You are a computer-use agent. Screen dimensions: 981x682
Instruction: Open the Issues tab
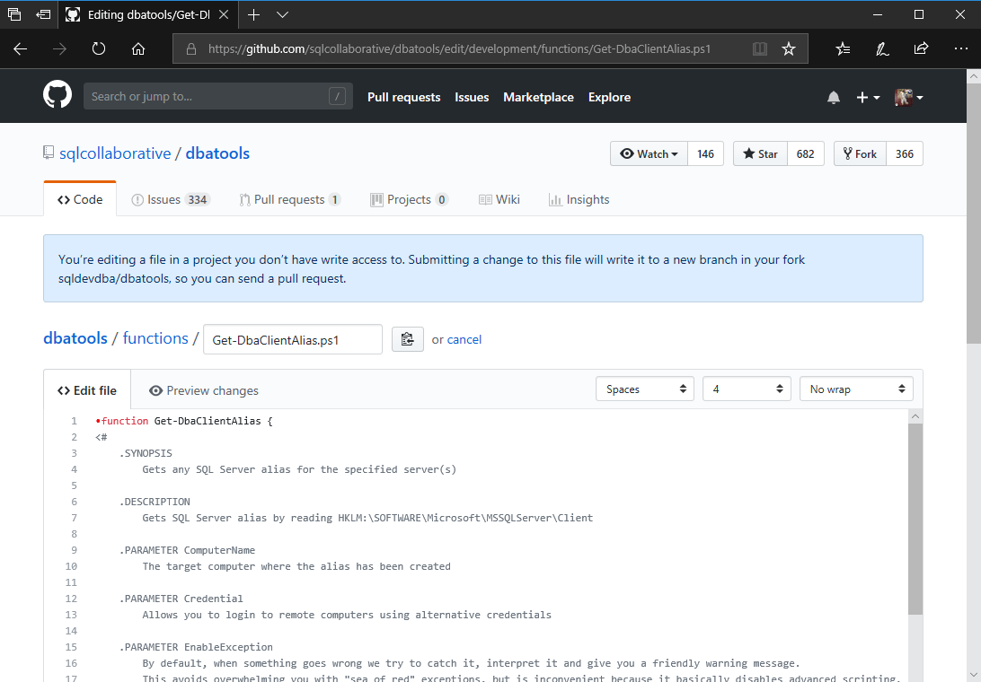171,199
